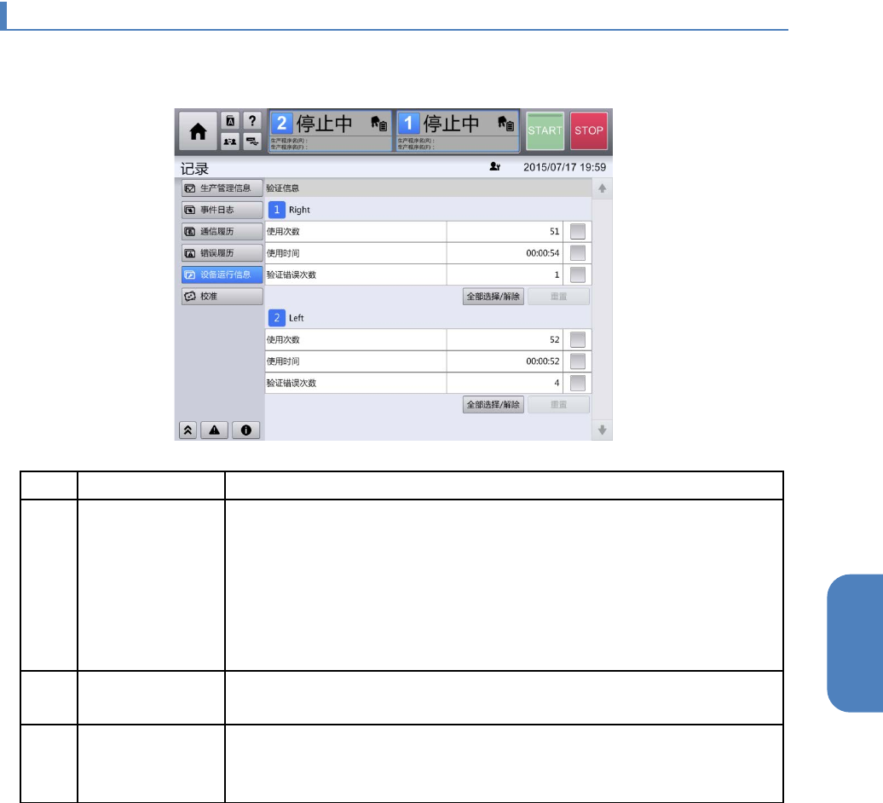Select unit 2 停止中 status panel

click(x=330, y=130)
